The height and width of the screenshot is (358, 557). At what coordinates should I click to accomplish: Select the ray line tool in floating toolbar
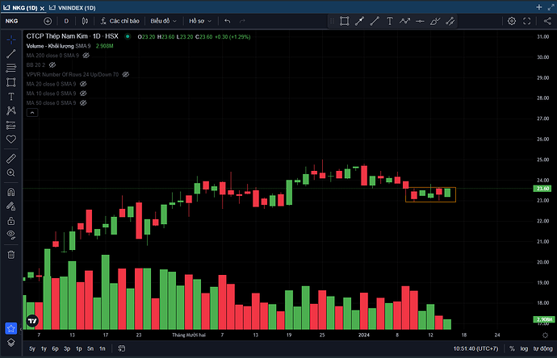click(x=359, y=21)
